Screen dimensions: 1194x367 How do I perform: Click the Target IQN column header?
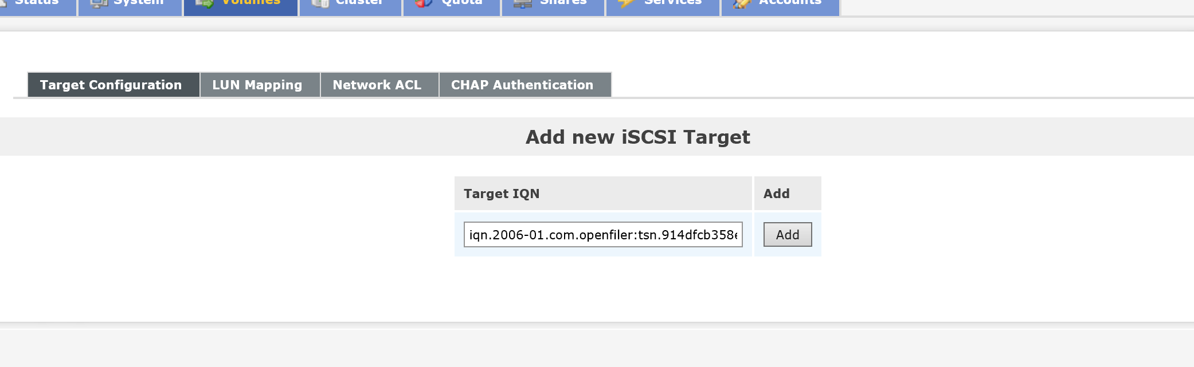click(x=502, y=194)
